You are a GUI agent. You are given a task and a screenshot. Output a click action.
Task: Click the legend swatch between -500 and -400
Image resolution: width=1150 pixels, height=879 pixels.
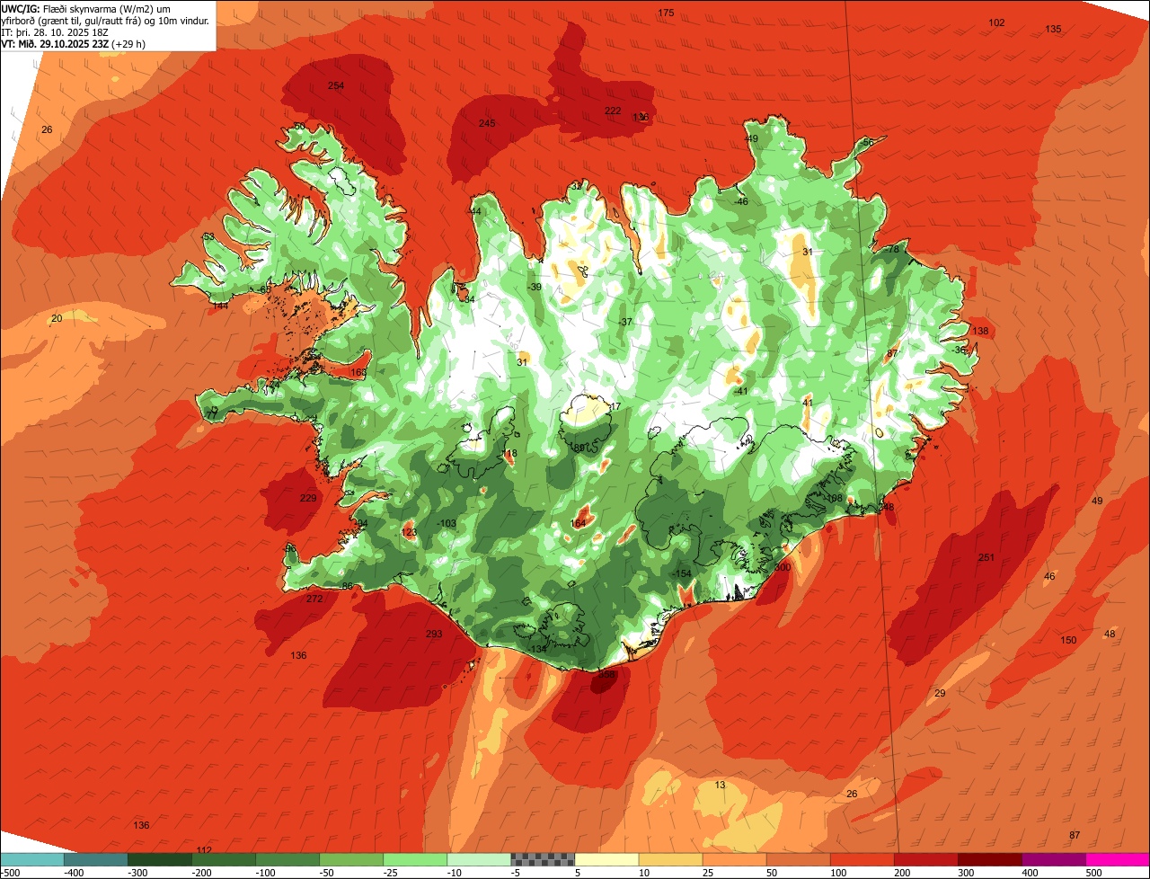(32, 859)
